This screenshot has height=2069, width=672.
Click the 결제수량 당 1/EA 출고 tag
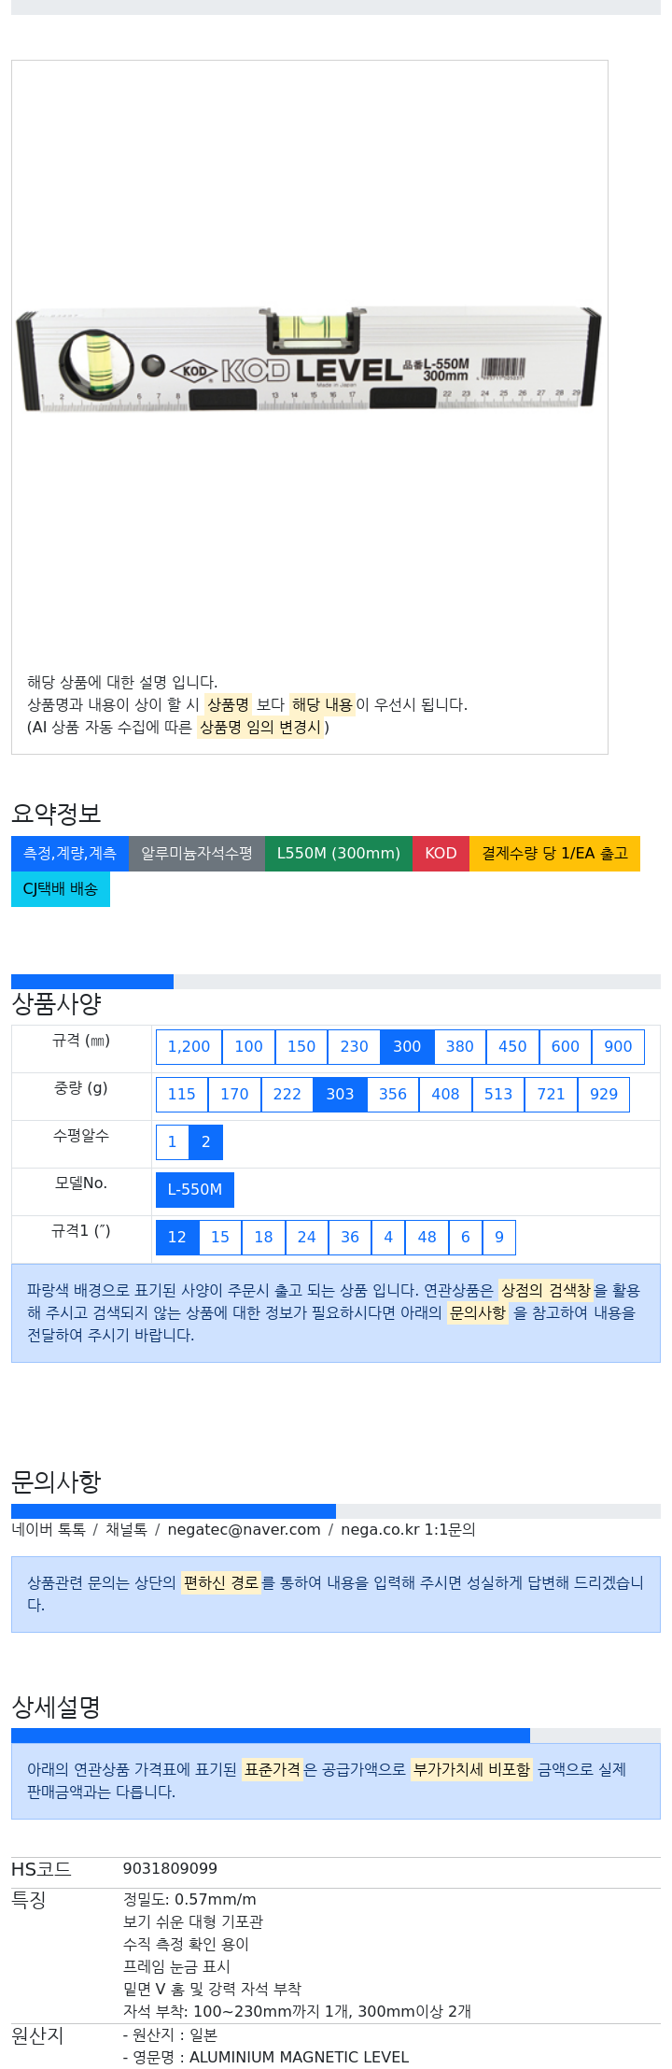tap(554, 853)
